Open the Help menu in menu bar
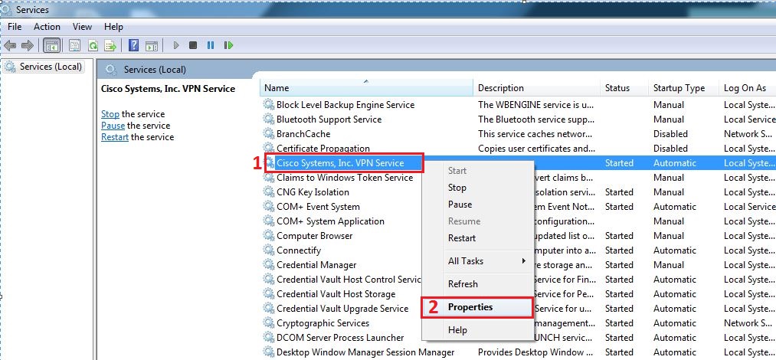Image resolution: width=776 pixels, height=360 pixels. click(x=113, y=27)
